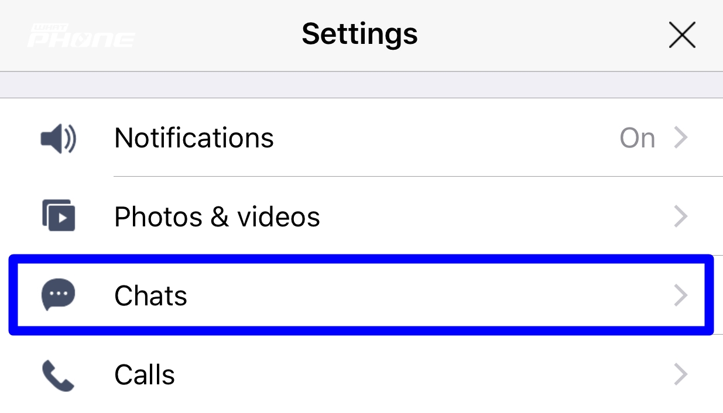Click the phone handset icon for Calls
Screen dimensions: 723x413
coord(58,375)
